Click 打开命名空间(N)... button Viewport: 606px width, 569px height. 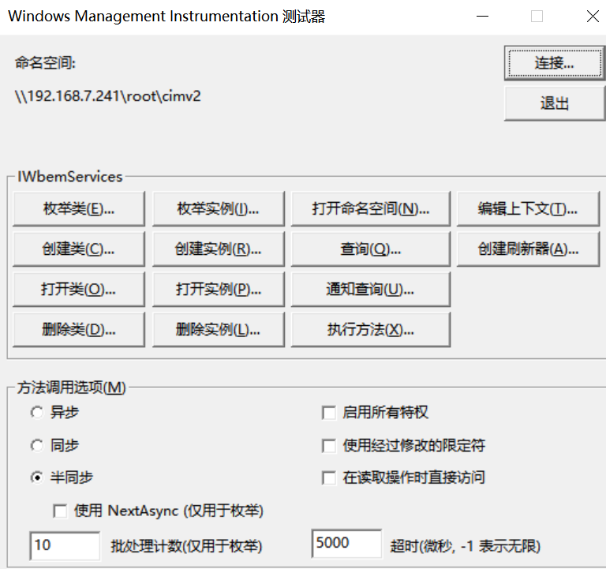pyautogui.click(x=371, y=208)
